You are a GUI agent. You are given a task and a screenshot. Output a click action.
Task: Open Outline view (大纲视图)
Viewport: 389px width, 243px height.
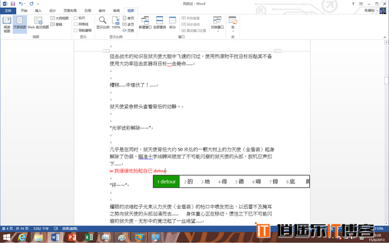[60, 18]
